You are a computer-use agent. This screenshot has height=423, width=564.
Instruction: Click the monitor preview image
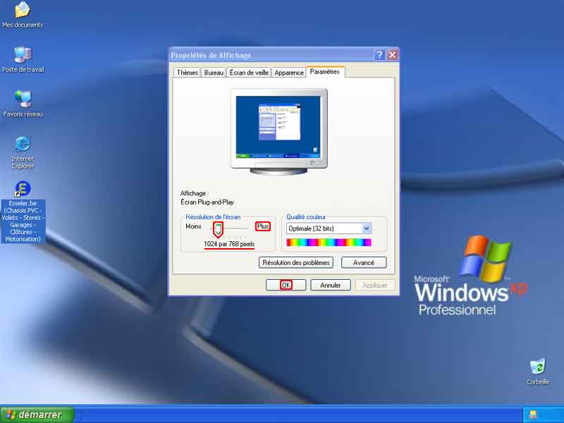(x=278, y=131)
